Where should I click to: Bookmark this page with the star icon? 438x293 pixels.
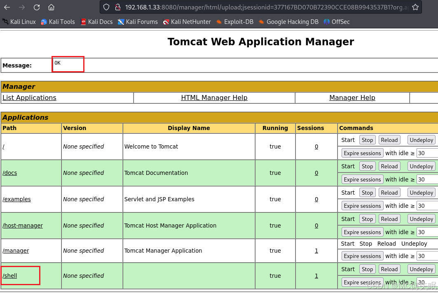(x=415, y=7)
